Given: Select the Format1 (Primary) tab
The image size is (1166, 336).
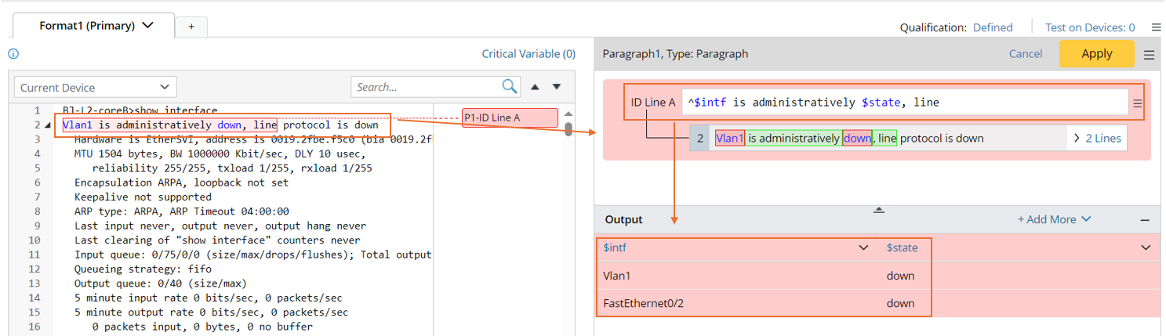Looking at the screenshot, I should point(96,26).
